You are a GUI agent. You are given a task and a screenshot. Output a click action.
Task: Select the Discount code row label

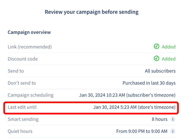click(x=23, y=59)
